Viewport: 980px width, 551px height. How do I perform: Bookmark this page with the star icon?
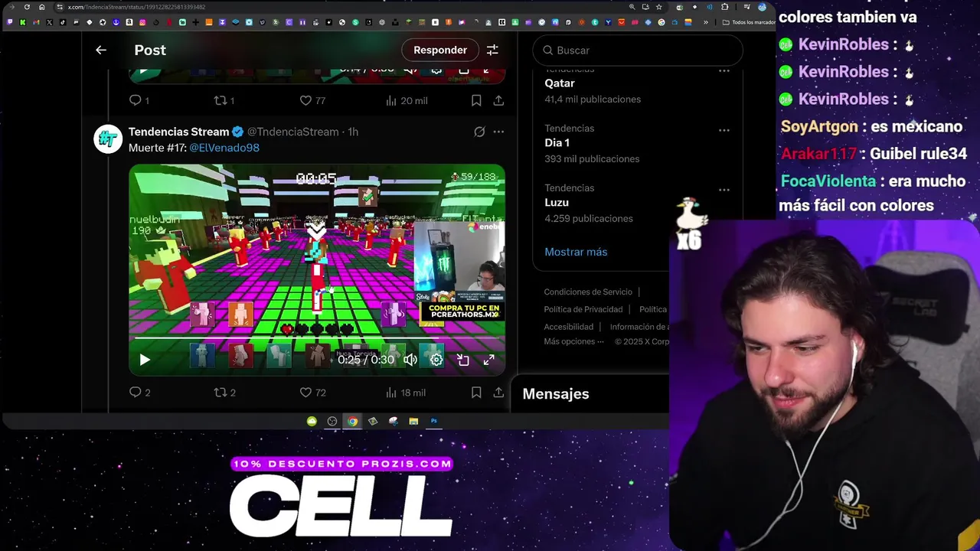pyautogui.click(x=658, y=7)
